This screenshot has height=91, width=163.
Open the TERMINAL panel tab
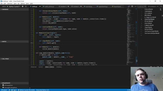pyautogui.click(x=59, y=67)
